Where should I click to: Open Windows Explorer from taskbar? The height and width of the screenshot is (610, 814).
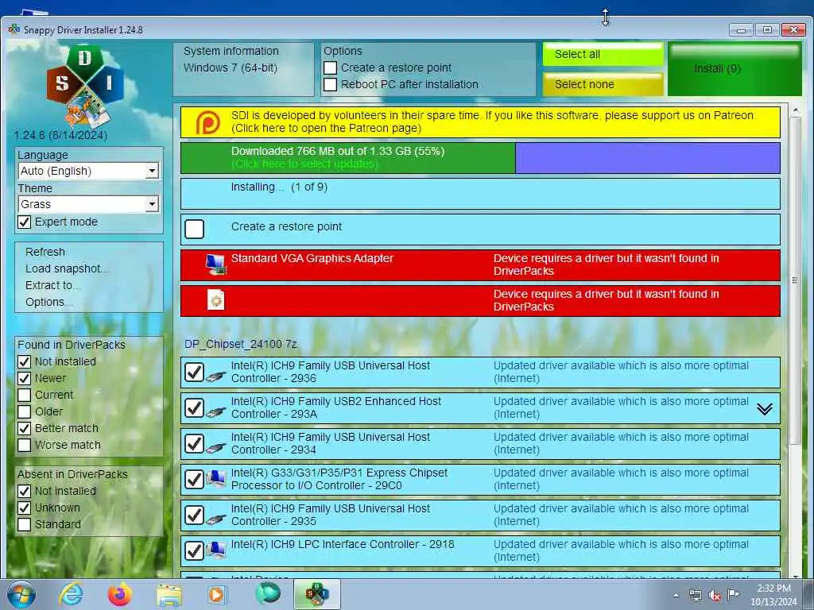[x=169, y=595]
